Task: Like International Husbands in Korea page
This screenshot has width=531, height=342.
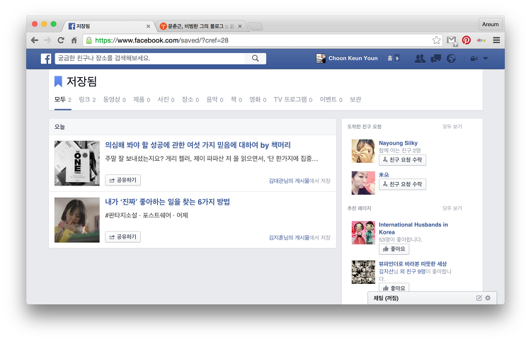Action: click(x=394, y=249)
